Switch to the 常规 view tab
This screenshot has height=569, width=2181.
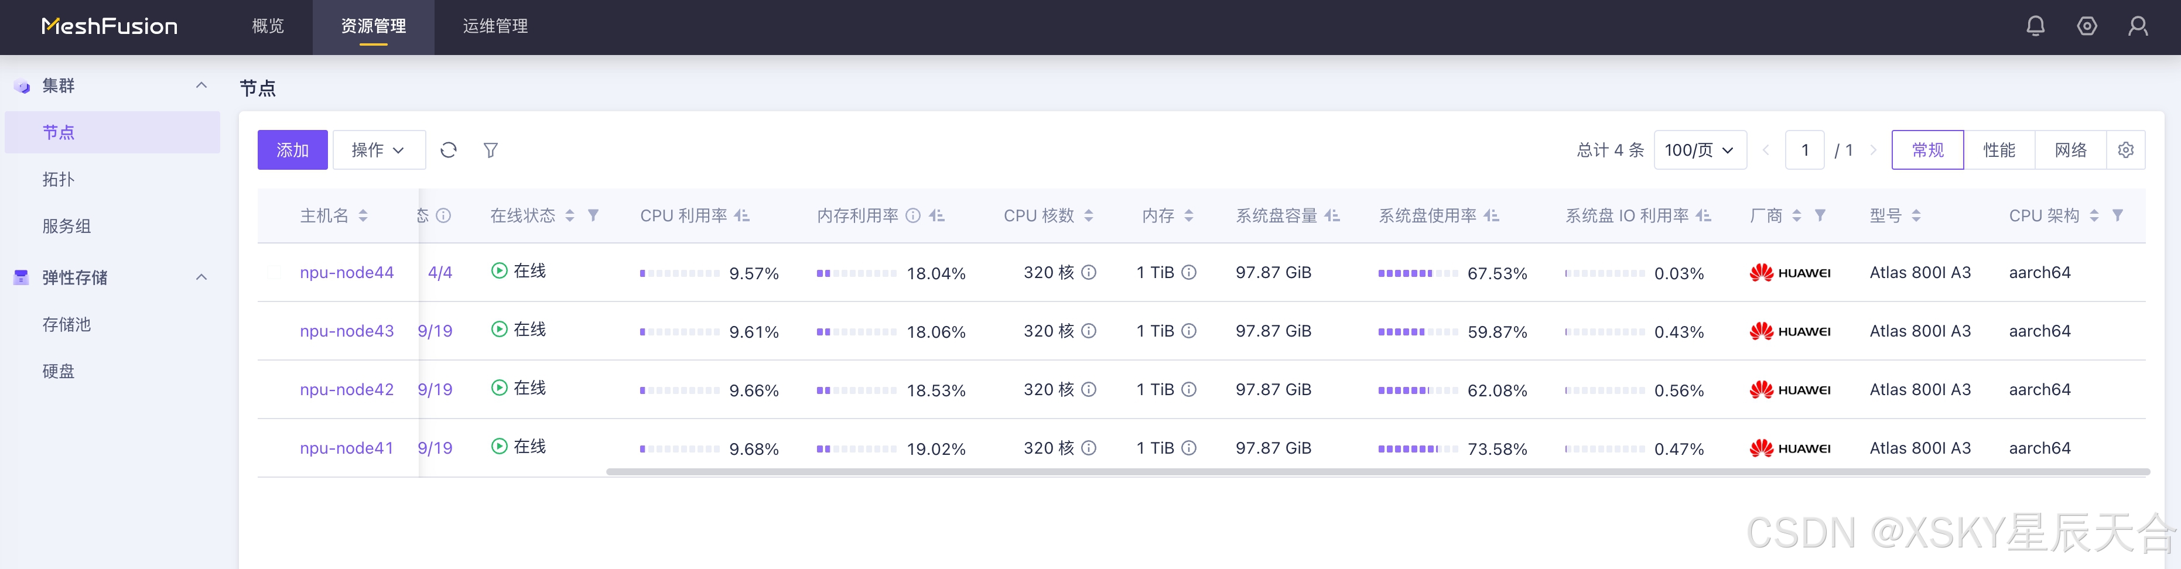click(x=1928, y=150)
